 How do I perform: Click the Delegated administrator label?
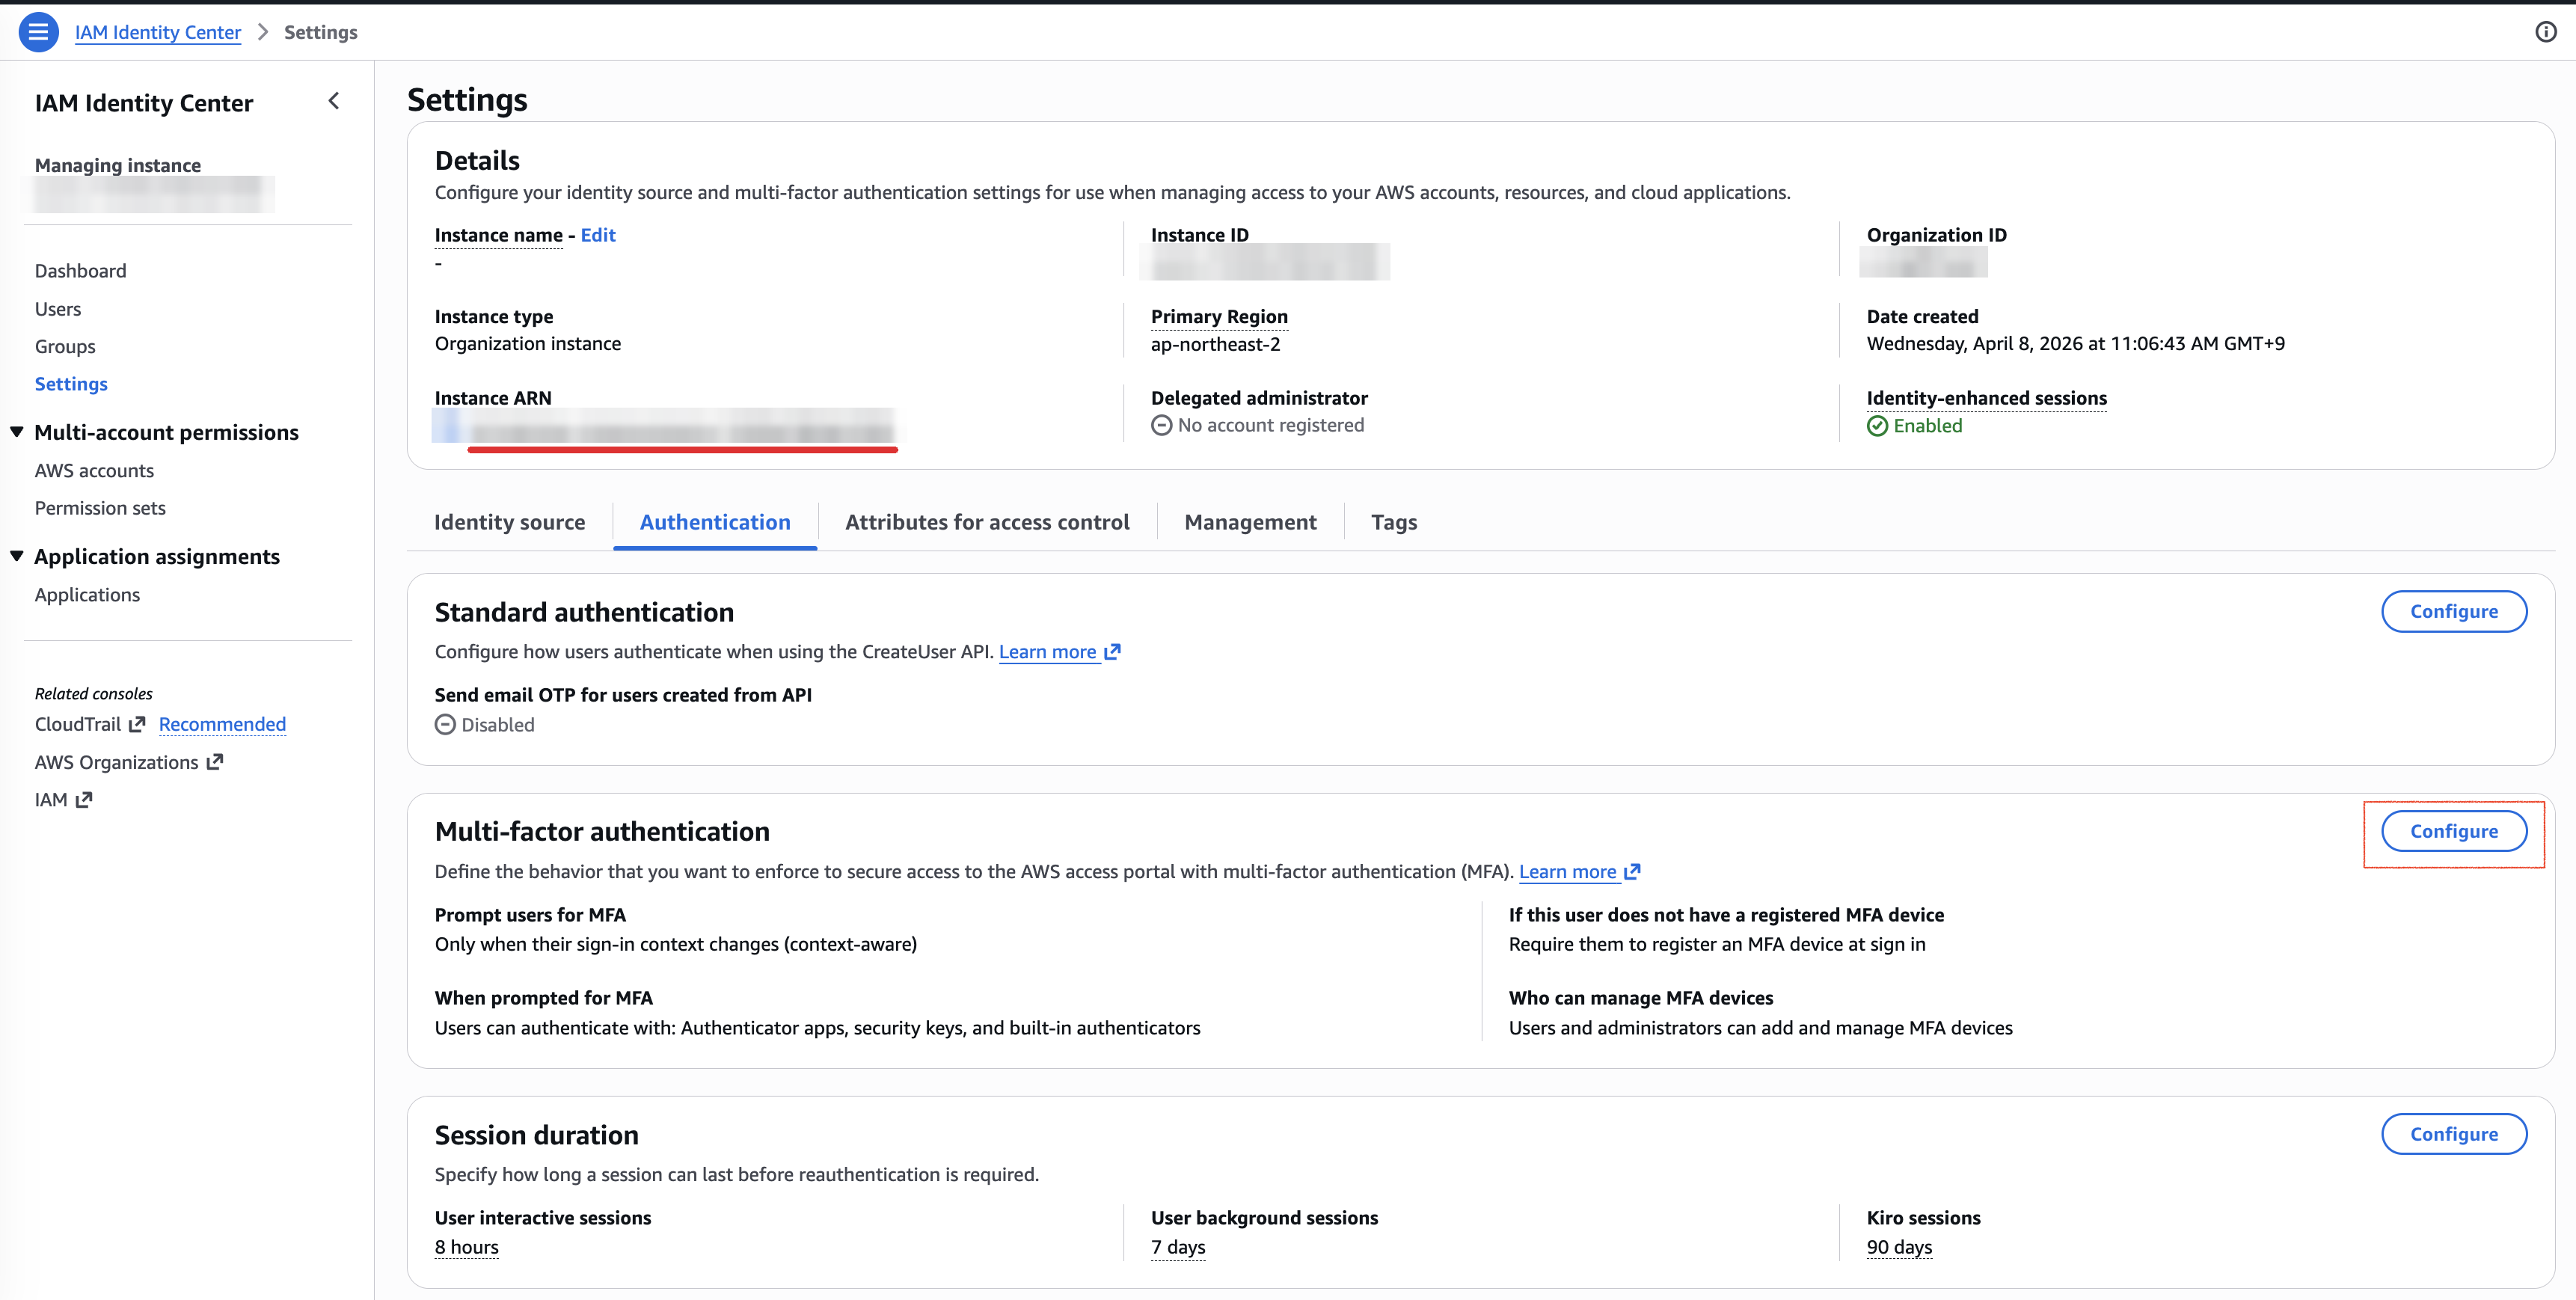pos(1259,398)
